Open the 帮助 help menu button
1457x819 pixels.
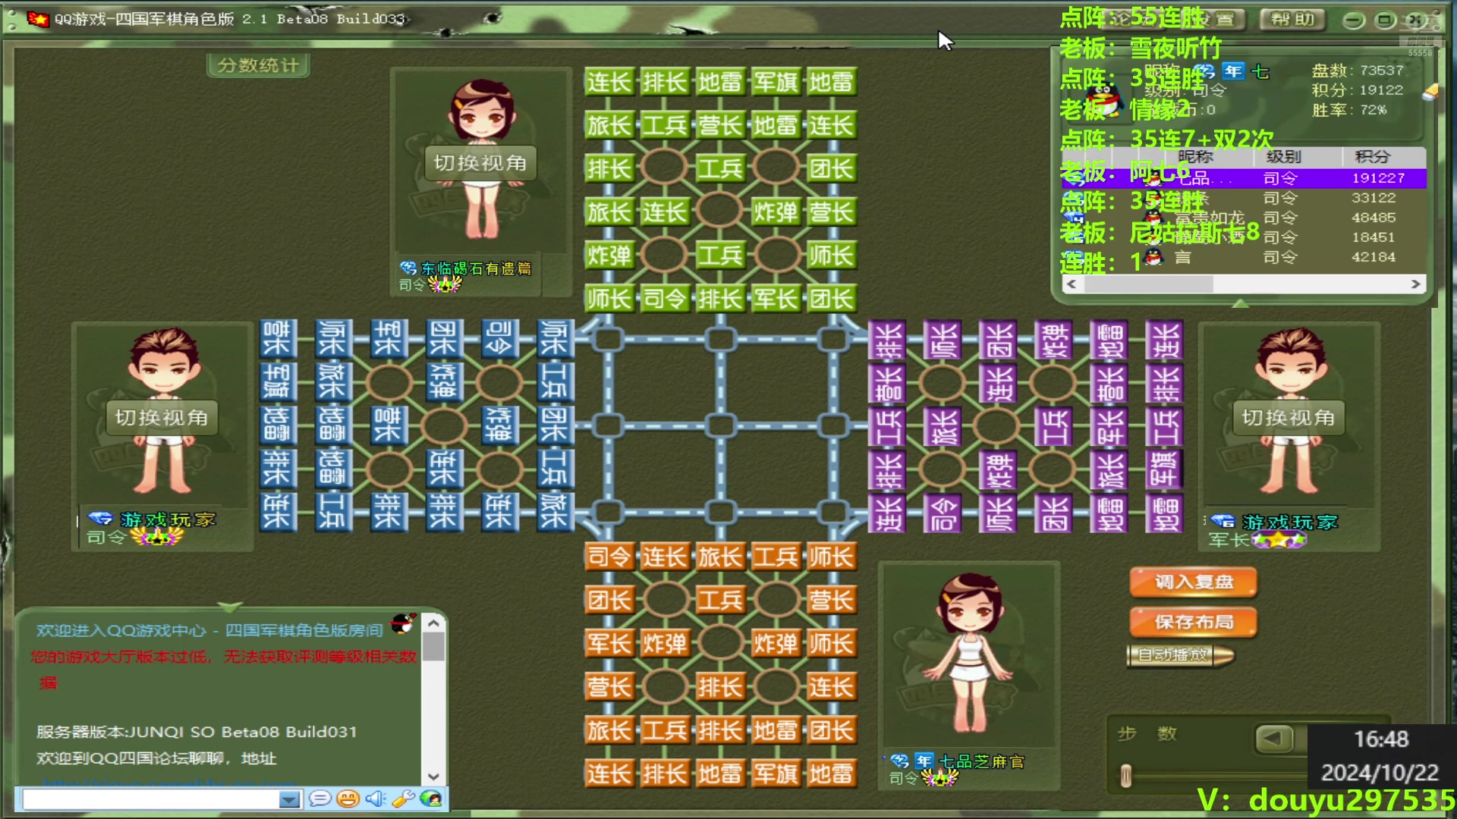pyautogui.click(x=1292, y=19)
